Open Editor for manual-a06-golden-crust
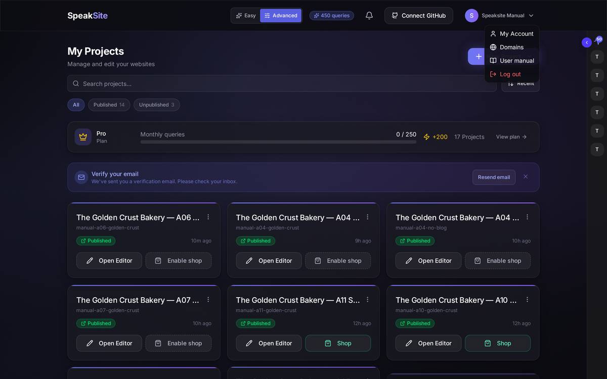 109,261
